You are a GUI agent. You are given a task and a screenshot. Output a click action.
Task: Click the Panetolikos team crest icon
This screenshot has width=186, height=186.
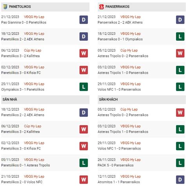(5, 7)
